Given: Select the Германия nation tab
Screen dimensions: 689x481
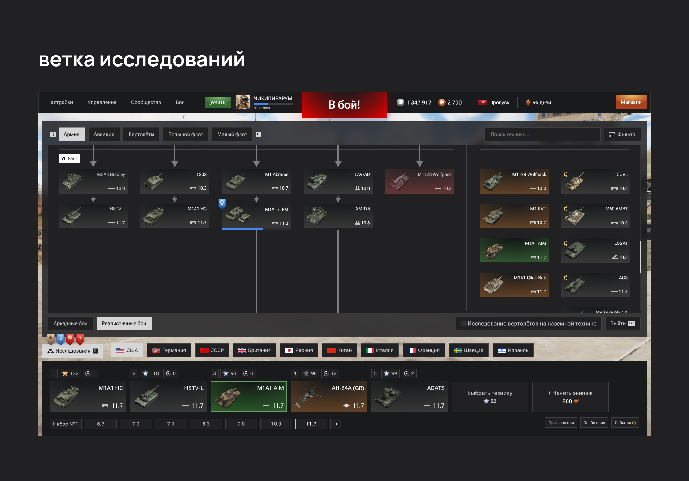Looking at the screenshot, I should pos(169,350).
